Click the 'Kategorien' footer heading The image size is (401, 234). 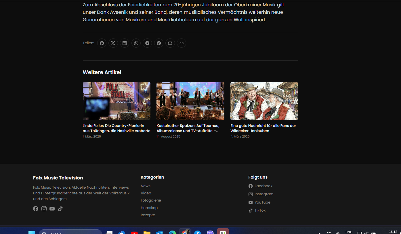tap(152, 177)
